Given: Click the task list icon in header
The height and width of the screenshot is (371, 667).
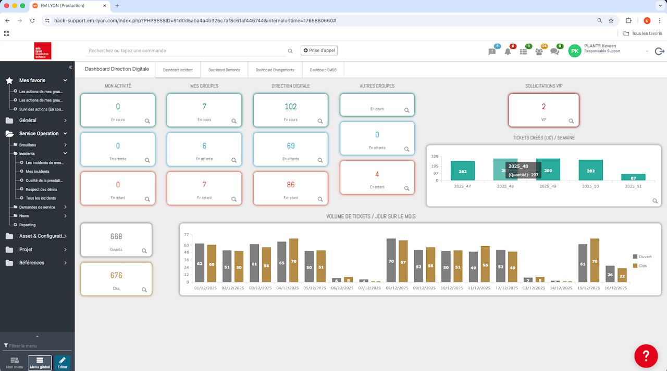Looking at the screenshot, I should point(523,52).
